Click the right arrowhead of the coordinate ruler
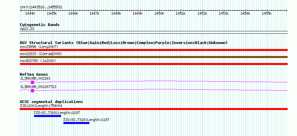Image resolution: width=297 pixels, height=136 pixels. [x=287, y=11]
